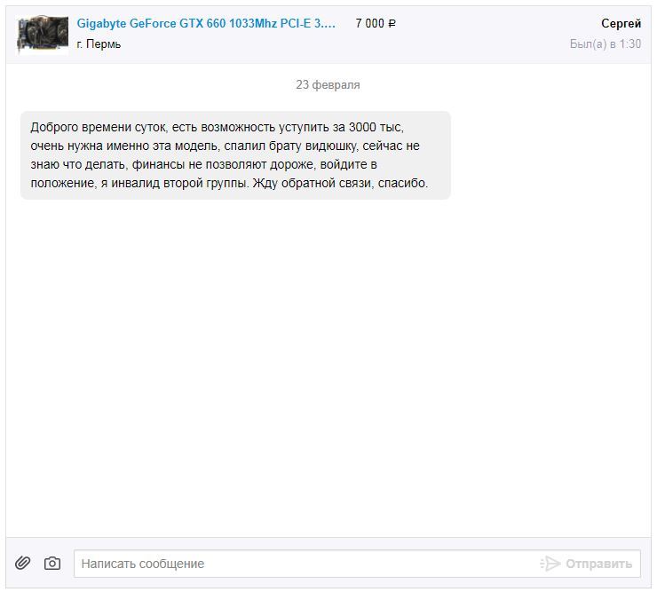The width and height of the screenshot is (657, 592).
Task: Focus the Написать сообщение input field
Action: (302, 564)
